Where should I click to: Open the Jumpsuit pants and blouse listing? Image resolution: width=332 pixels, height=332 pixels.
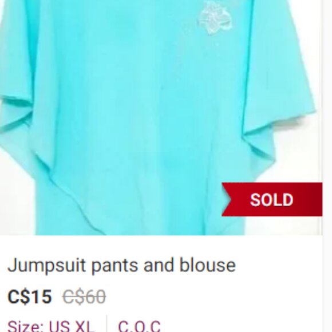(121, 265)
